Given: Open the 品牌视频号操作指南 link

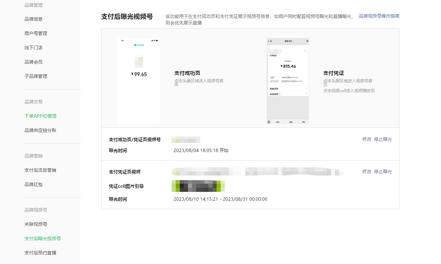Looking at the screenshot, I should [x=379, y=16].
